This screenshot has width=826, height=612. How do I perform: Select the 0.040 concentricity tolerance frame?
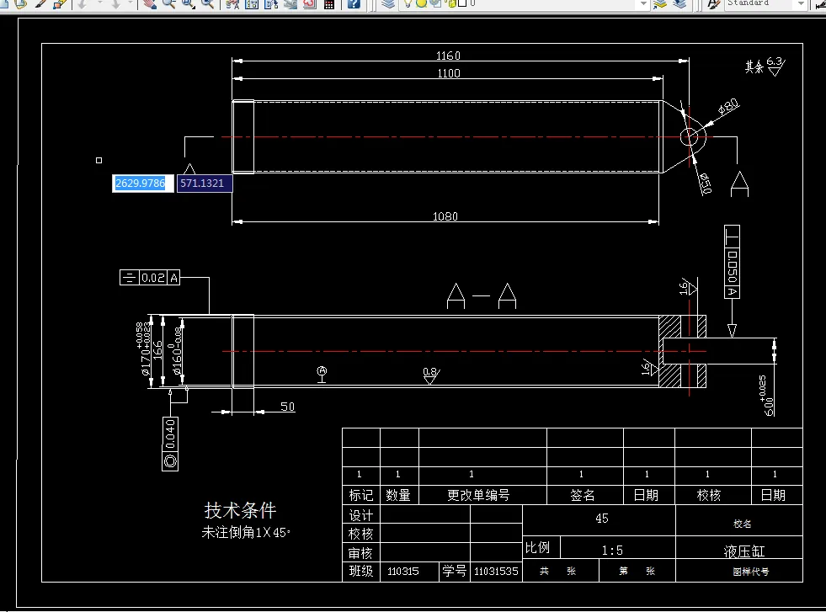(170, 444)
